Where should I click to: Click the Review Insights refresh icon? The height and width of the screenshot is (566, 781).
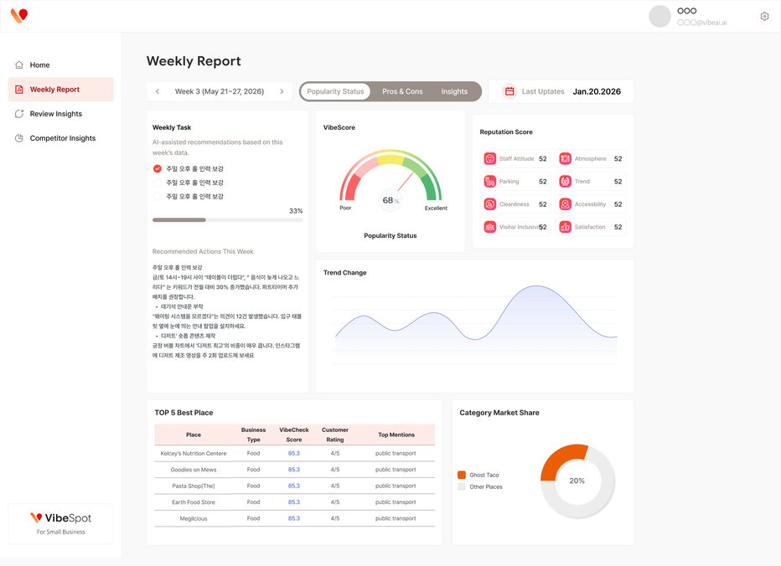(19, 114)
